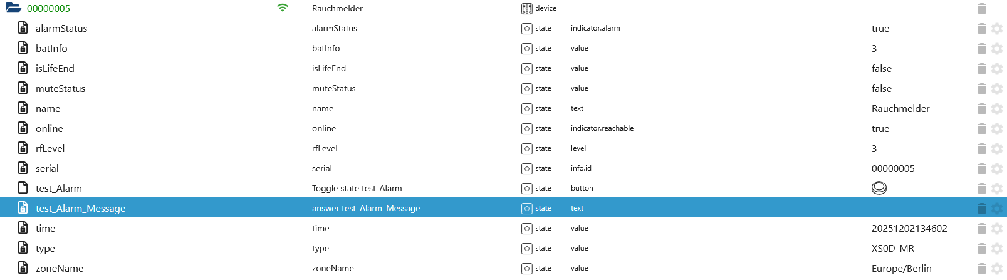Select the muteStatus row
The width and height of the screenshot is (1007, 280).
[60, 89]
